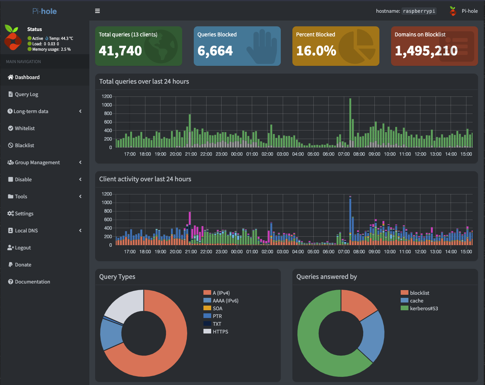Viewport: 485px width, 385px height.
Task: Expand the Group Management submenu chevron
Action: (x=80, y=162)
